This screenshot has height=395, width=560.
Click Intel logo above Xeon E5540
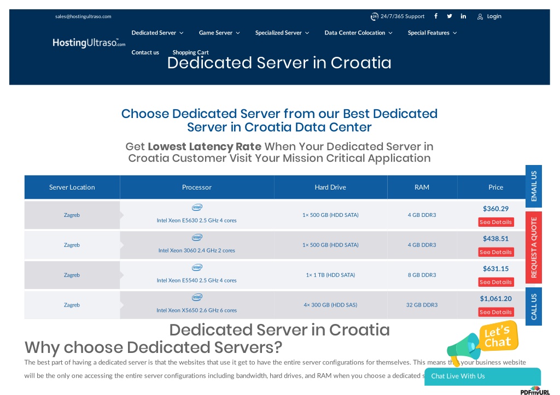point(197,267)
